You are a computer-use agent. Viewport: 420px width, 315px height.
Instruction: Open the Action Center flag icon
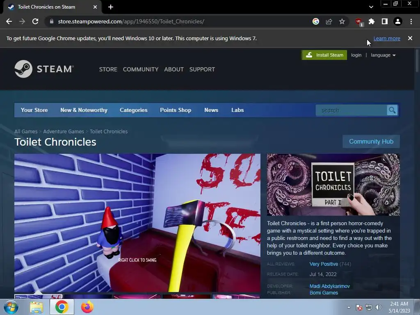point(358,307)
